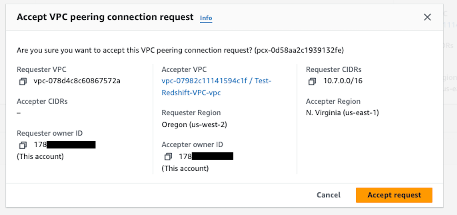Copy the Requester owner ID
The height and width of the screenshot is (215, 457).
coord(22,145)
